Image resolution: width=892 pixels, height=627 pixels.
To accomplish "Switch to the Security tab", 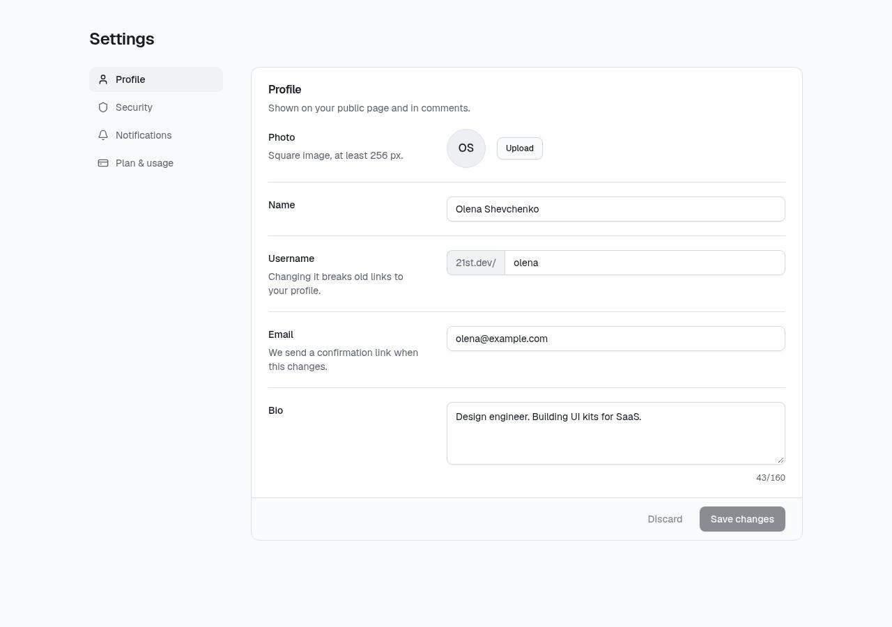I will point(156,107).
